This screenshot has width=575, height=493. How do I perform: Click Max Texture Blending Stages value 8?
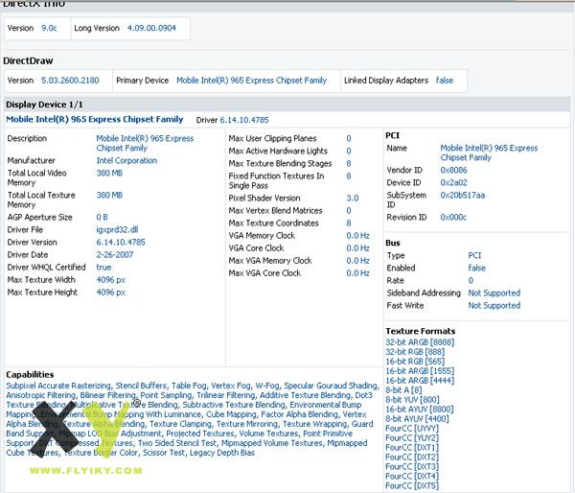pyautogui.click(x=349, y=163)
